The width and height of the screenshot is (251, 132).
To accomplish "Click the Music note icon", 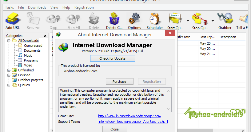I will [20, 55].
